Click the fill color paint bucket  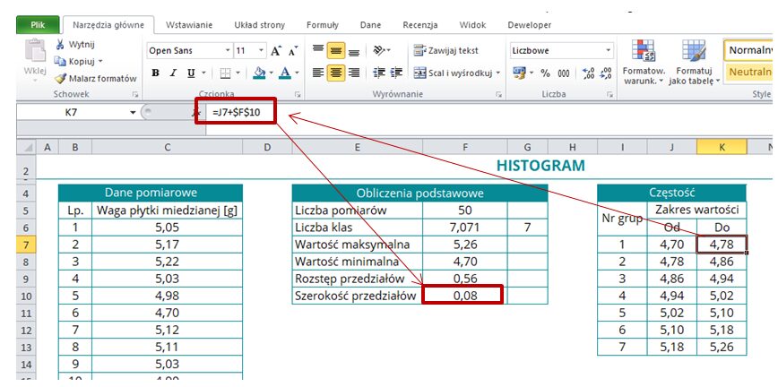point(259,73)
